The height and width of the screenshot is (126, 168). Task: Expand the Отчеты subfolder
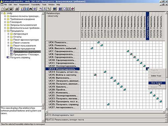pyautogui.click(x=8, y=37)
